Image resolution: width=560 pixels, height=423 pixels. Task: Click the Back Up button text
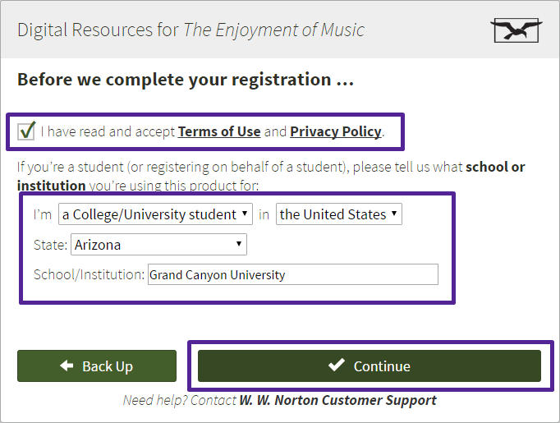click(108, 366)
